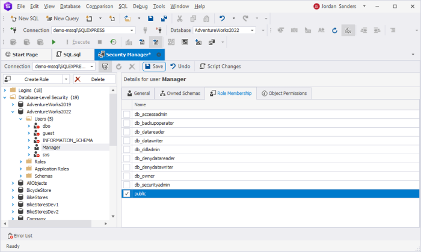Expand the Roles folder in tree
This screenshot has height=252, width=421.
[x=21, y=162]
